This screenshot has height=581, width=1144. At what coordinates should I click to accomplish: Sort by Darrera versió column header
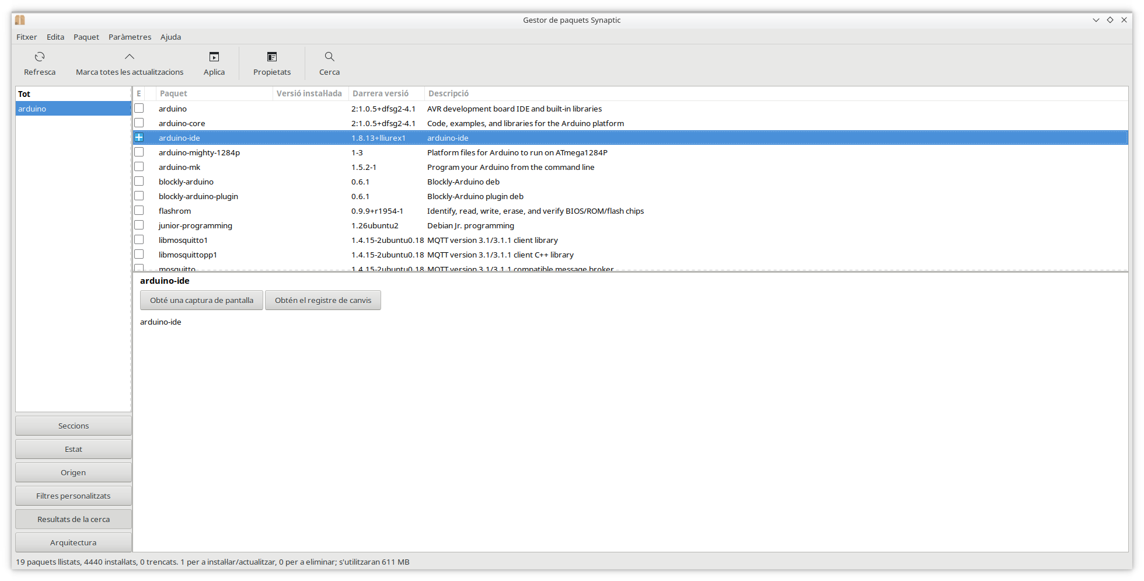(386, 93)
